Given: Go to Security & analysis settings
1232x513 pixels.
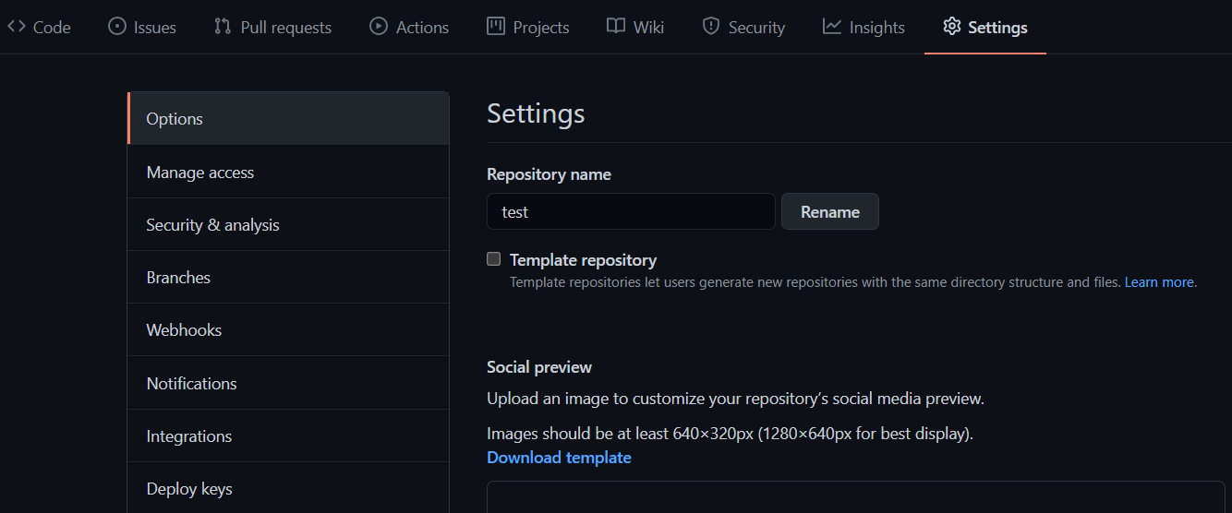Looking at the screenshot, I should click(212, 225).
